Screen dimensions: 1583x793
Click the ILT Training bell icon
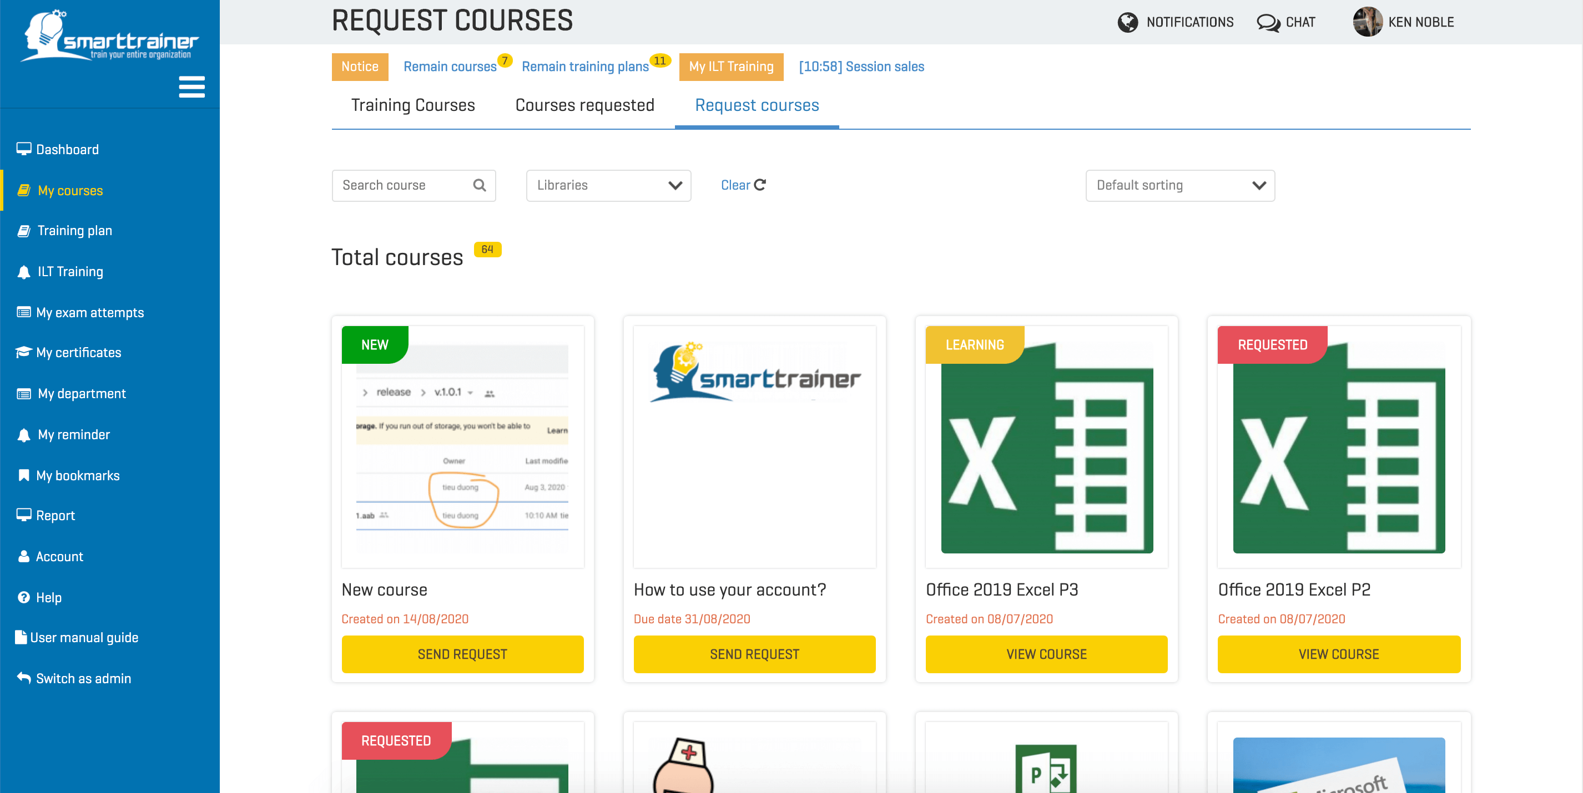[24, 272]
